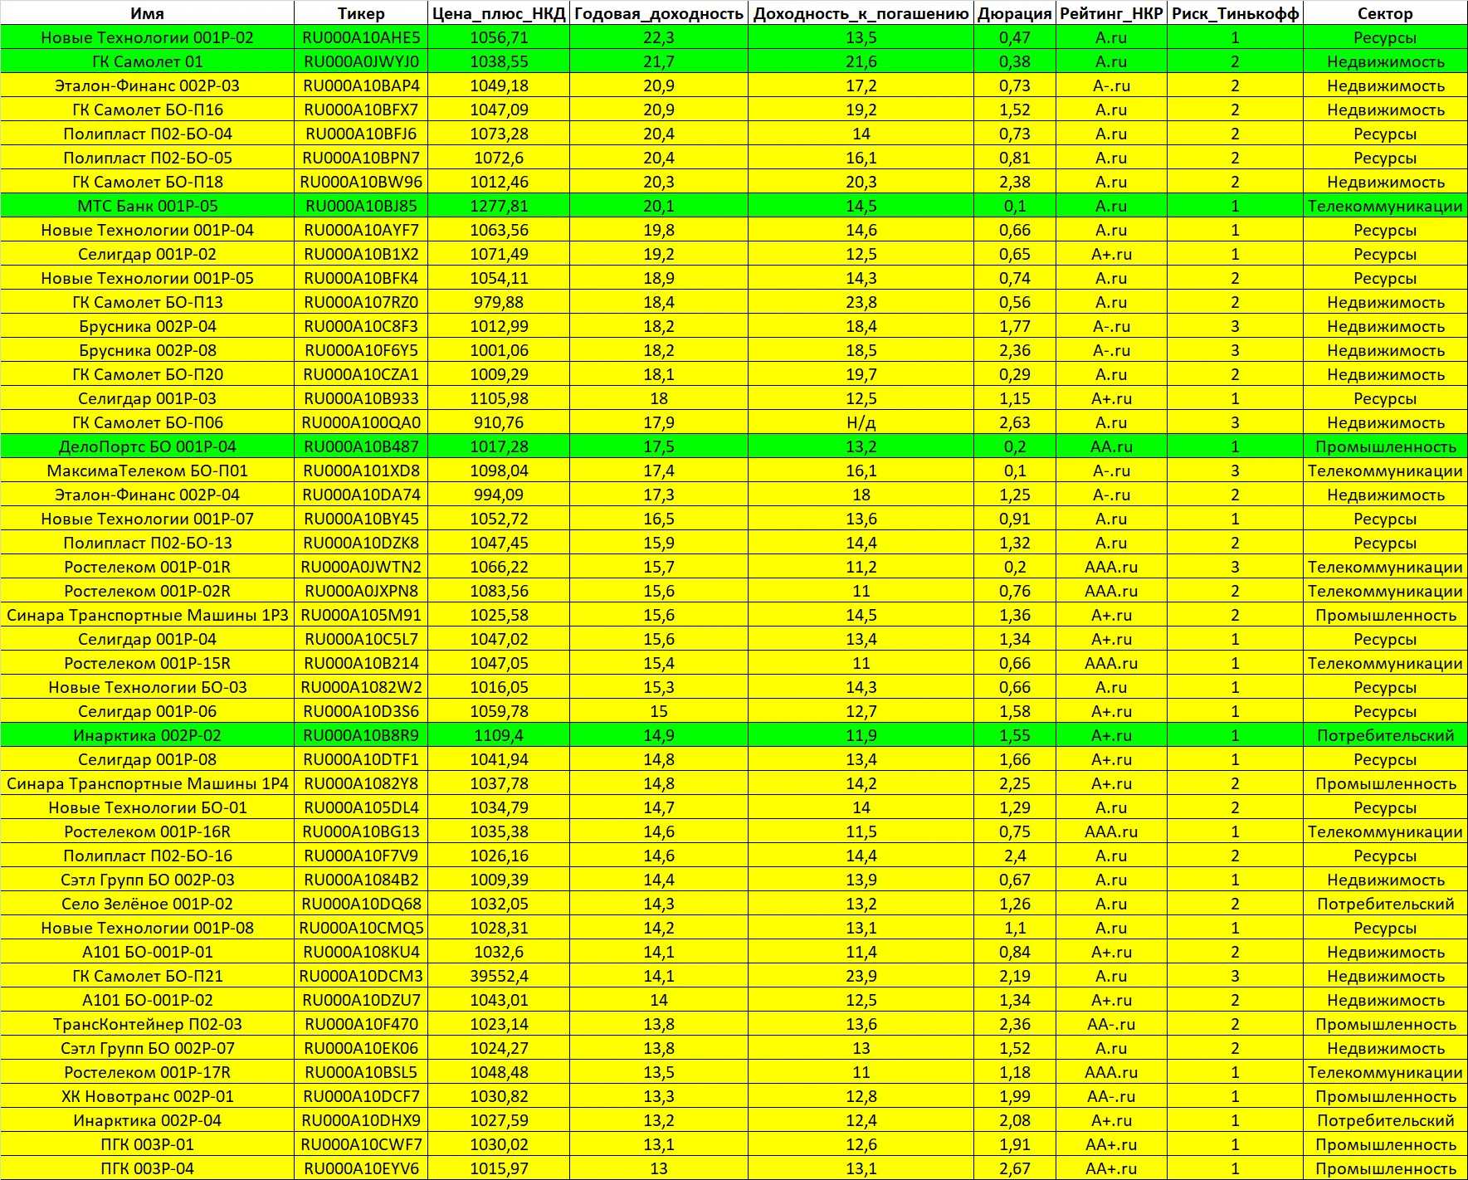Click the cell 'Новые Технологии 001Р-07'

pos(148,519)
